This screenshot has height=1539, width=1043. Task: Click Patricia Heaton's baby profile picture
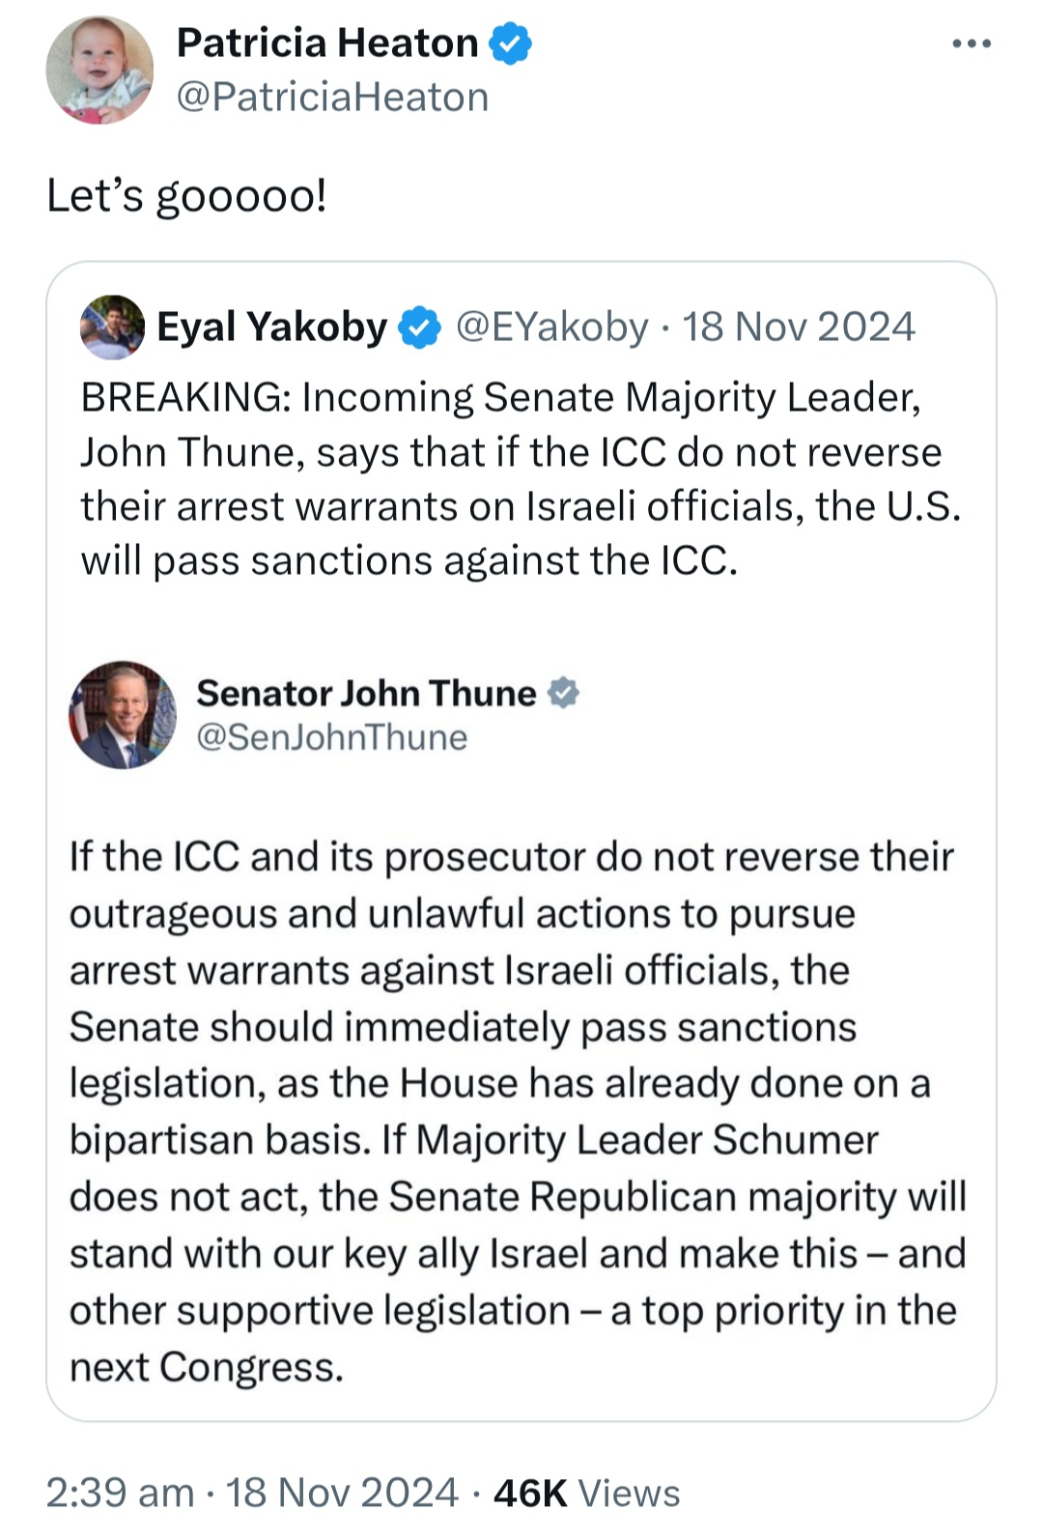[x=99, y=70]
